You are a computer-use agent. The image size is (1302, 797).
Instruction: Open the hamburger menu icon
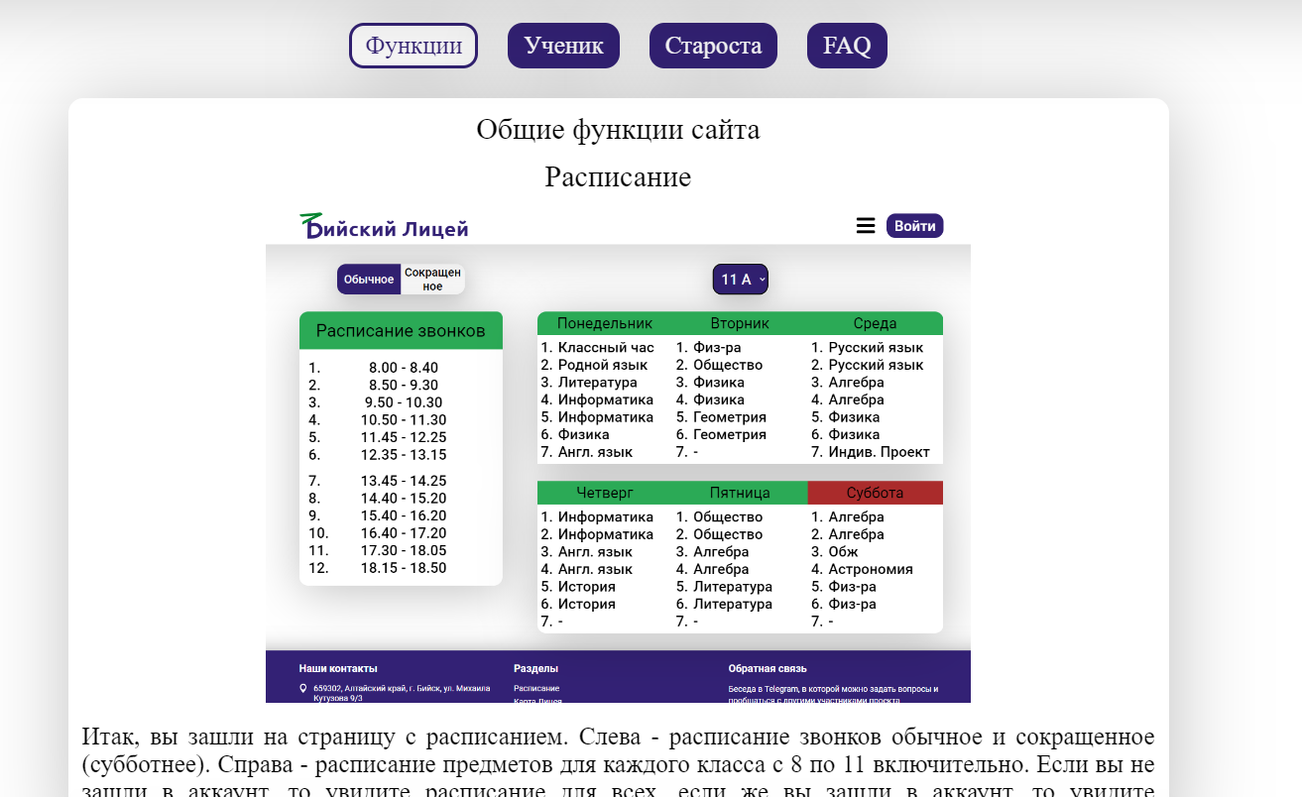tap(865, 225)
